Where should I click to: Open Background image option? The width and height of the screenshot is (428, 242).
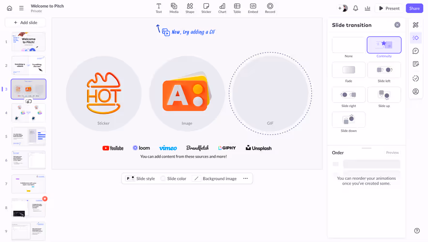(215, 178)
